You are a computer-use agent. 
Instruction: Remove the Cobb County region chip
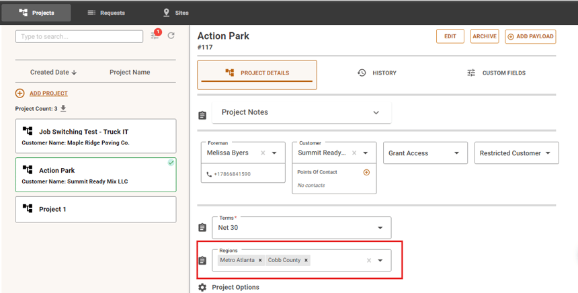click(x=306, y=260)
